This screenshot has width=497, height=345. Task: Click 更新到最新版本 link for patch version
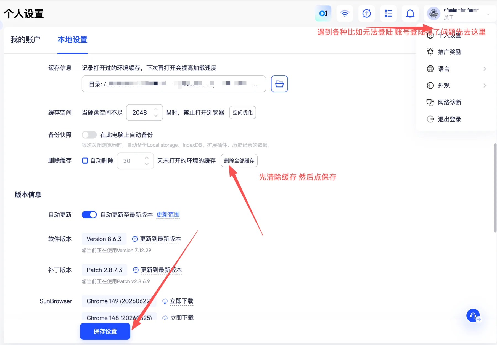161,270
